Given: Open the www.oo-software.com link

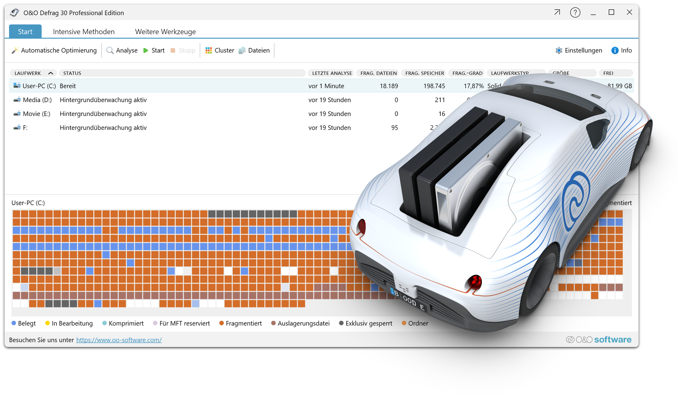Looking at the screenshot, I should pos(119,340).
